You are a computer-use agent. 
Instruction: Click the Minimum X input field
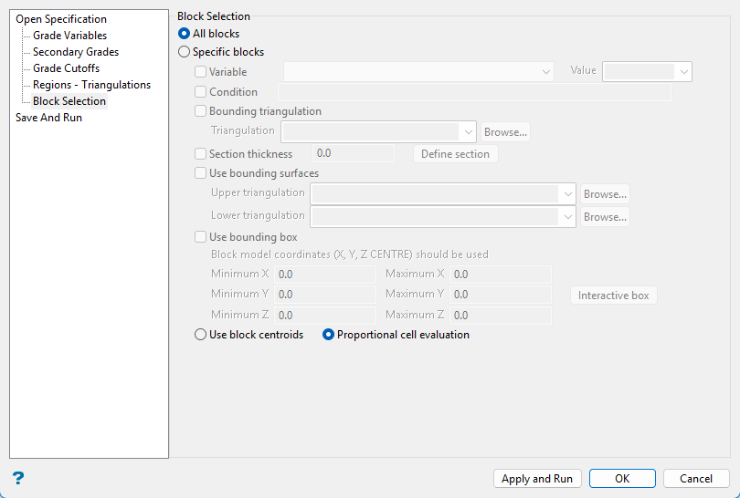(x=324, y=274)
